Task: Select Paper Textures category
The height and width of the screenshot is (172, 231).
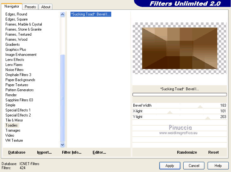Action: [x=17, y=85]
